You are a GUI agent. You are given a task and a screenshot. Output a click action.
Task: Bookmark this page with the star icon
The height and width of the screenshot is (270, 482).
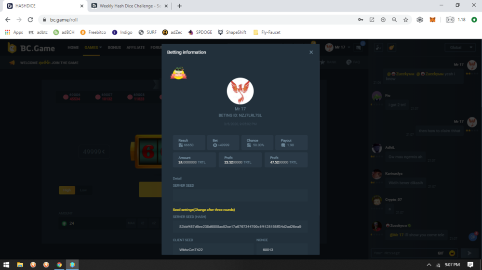click(x=406, y=20)
